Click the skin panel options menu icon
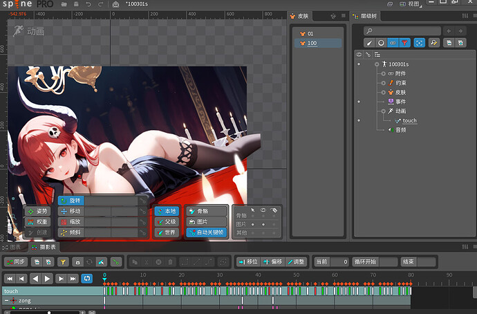Viewport: 477px width, 314px height. pyautogui.click(x=344, y=16)
